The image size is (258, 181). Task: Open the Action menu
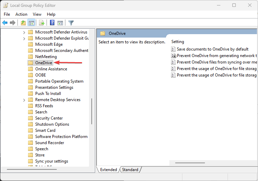(x=22, y=14)
